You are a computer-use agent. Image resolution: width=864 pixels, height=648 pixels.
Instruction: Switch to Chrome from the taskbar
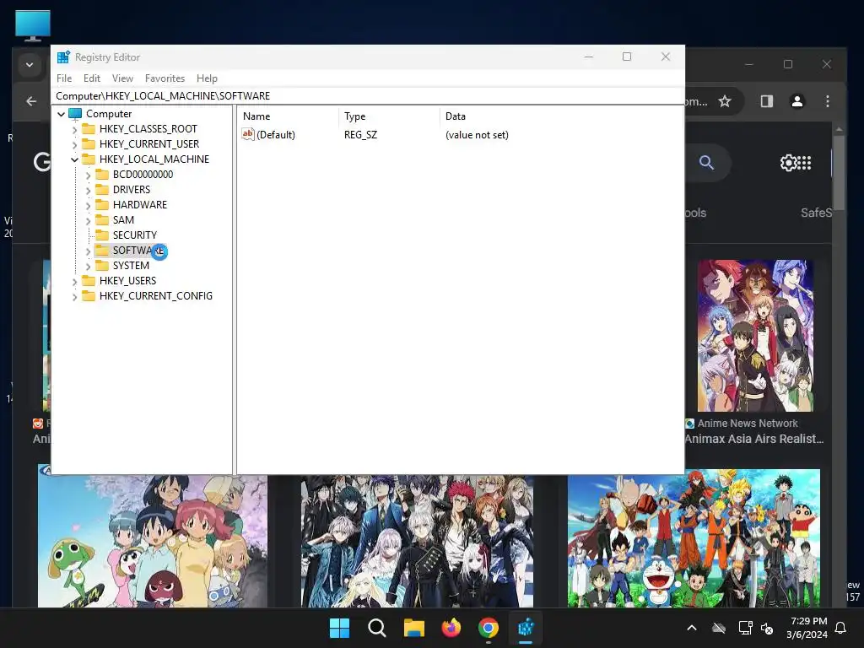(489, 628)
